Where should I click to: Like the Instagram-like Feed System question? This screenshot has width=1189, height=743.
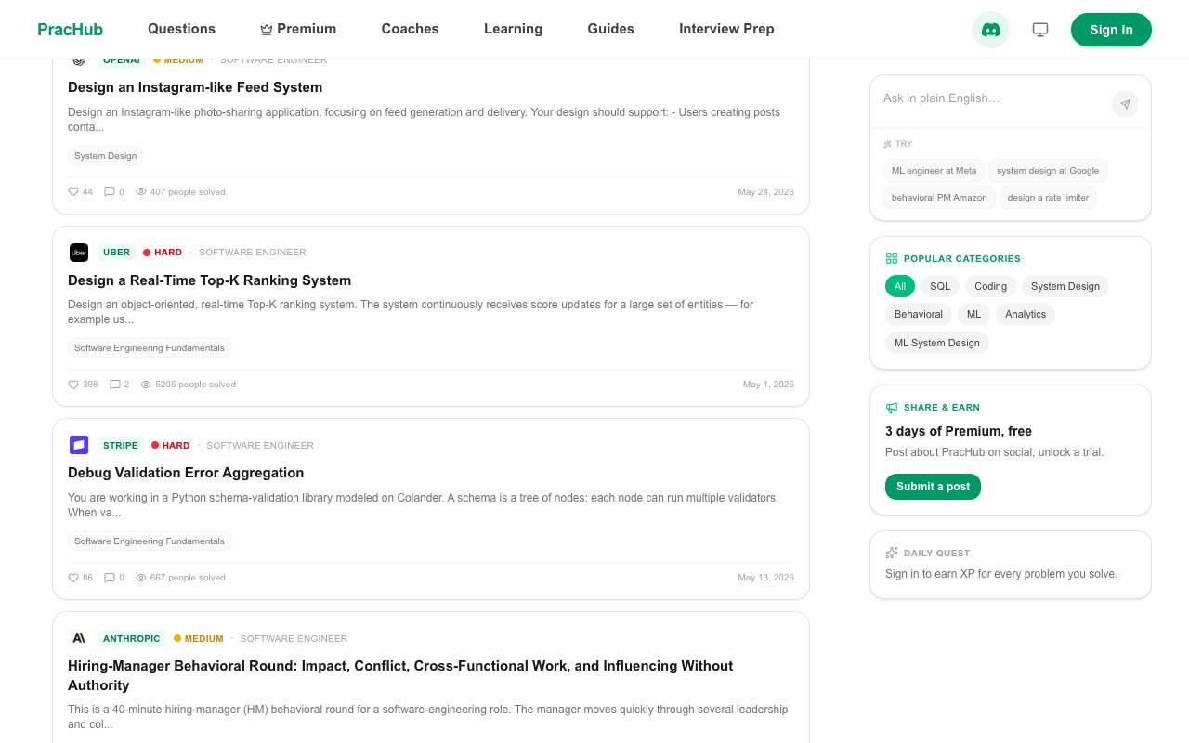coord(81,192)
